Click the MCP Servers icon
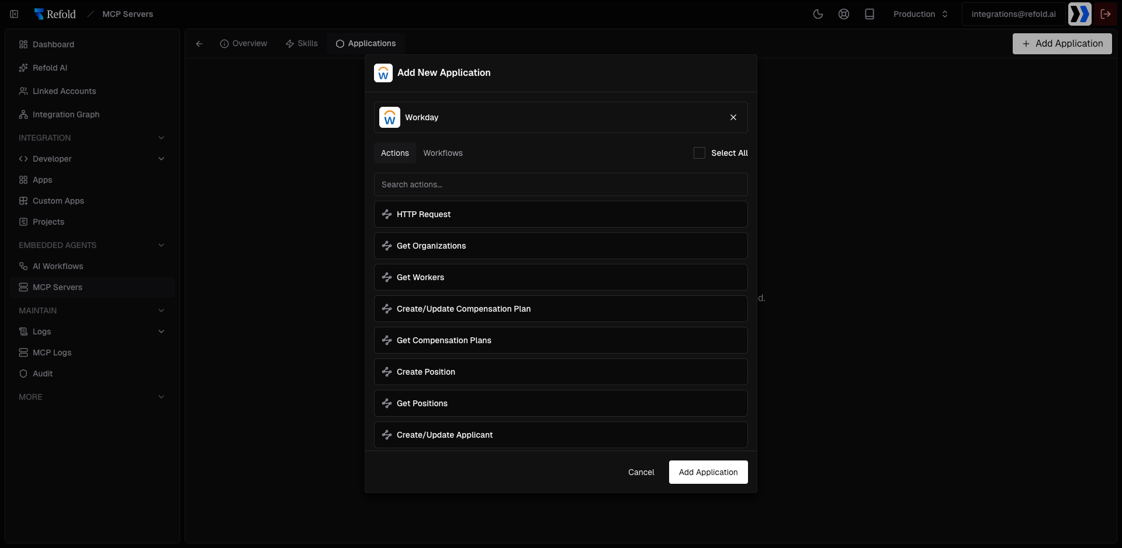This screenshot has width=1122, height=548. (x=23, y=287)
